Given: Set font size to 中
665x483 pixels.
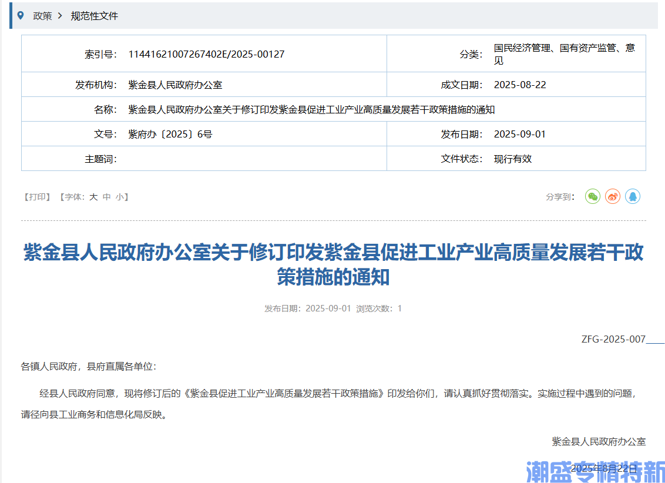Looking at the screenshot, I should tap(107, 197).
